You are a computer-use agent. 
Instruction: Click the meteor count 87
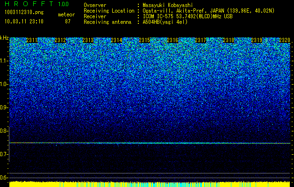(68, 22)
